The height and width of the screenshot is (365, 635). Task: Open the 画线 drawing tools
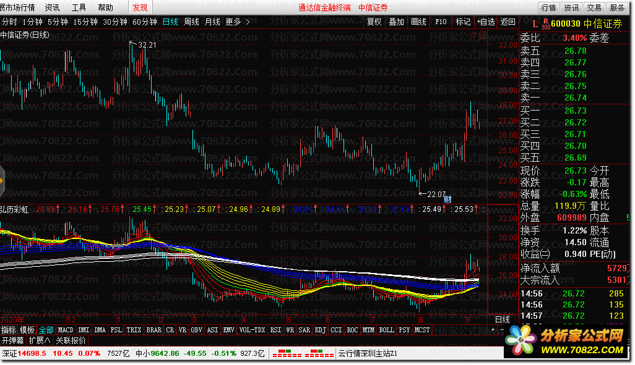(x=418, y=22)
